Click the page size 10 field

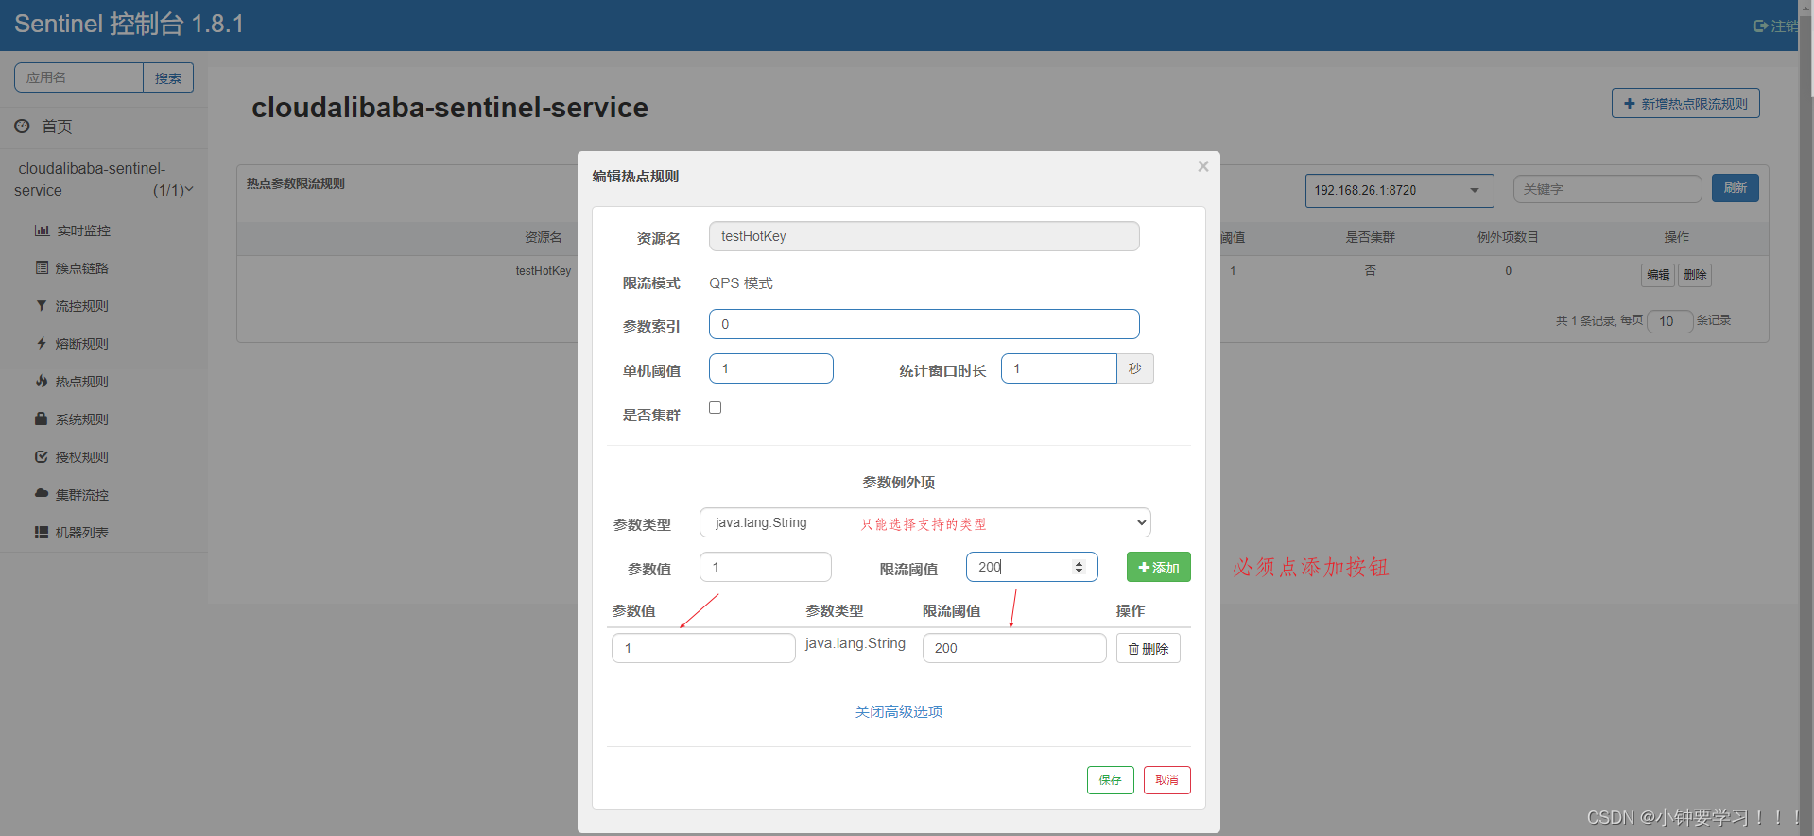pyautogui.click(x=1669, y=321)
